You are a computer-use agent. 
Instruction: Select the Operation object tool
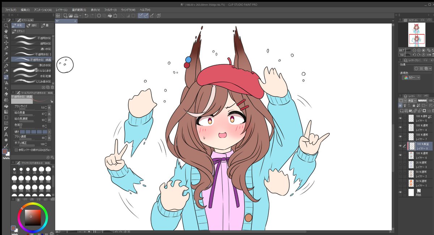6,37
